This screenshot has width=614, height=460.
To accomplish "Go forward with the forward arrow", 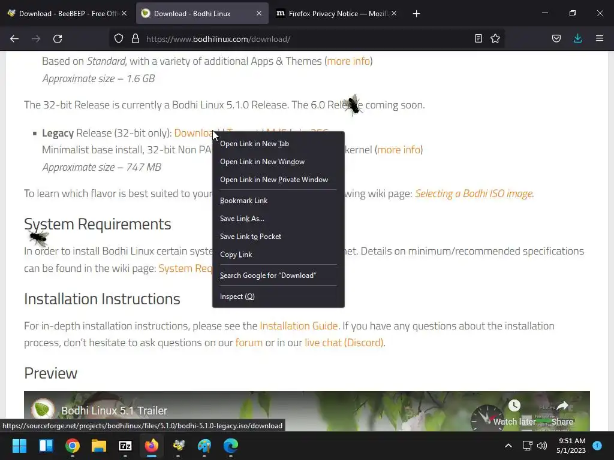I will click(x=36, y=39).
